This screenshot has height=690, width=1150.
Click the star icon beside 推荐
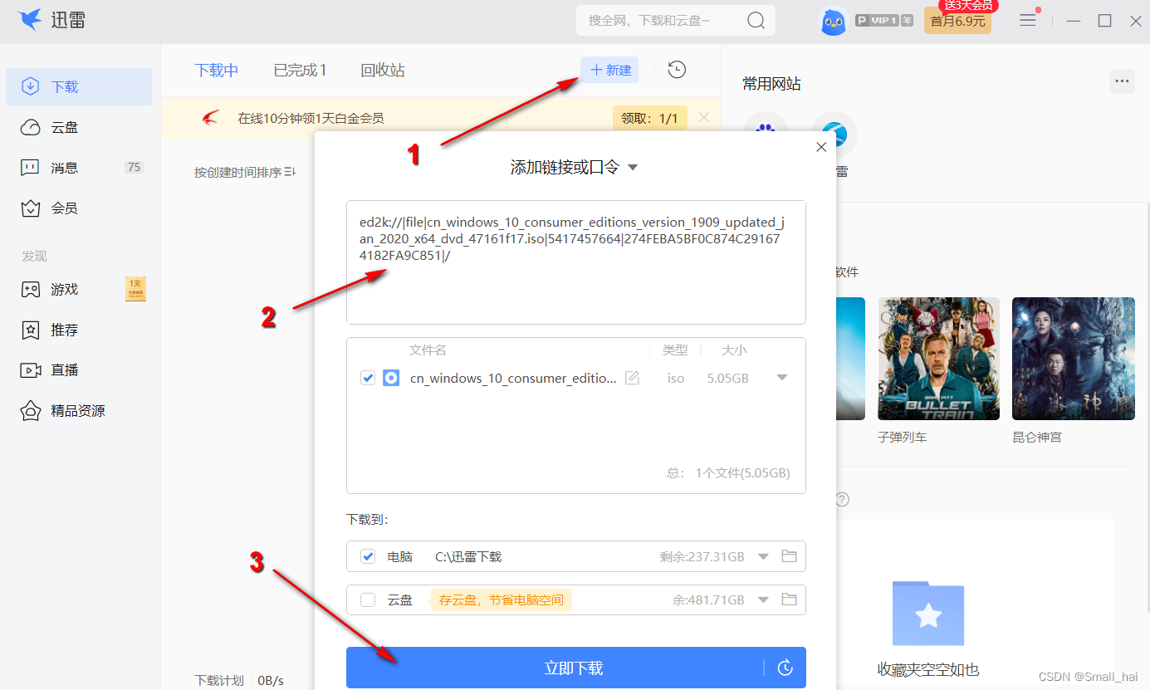(31, 330)
